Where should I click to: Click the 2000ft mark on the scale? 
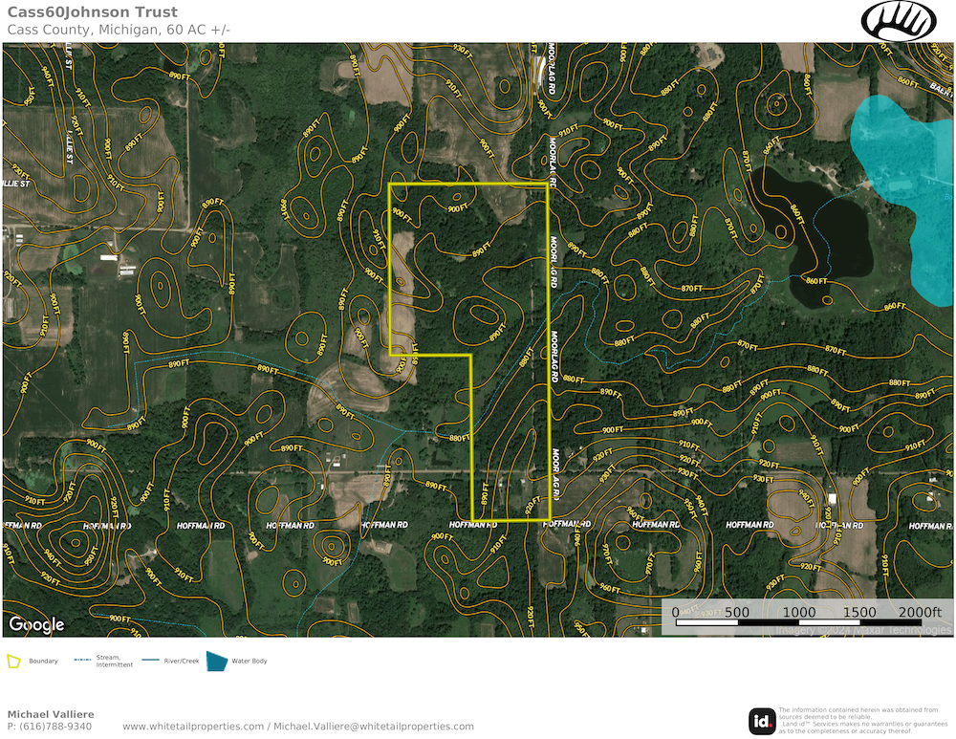click(x=920, y=612)
